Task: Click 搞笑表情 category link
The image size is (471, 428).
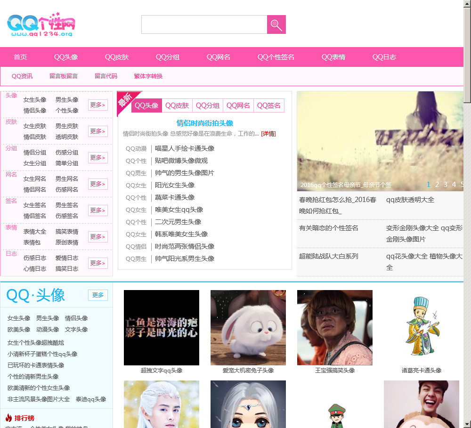Action: 67,232
